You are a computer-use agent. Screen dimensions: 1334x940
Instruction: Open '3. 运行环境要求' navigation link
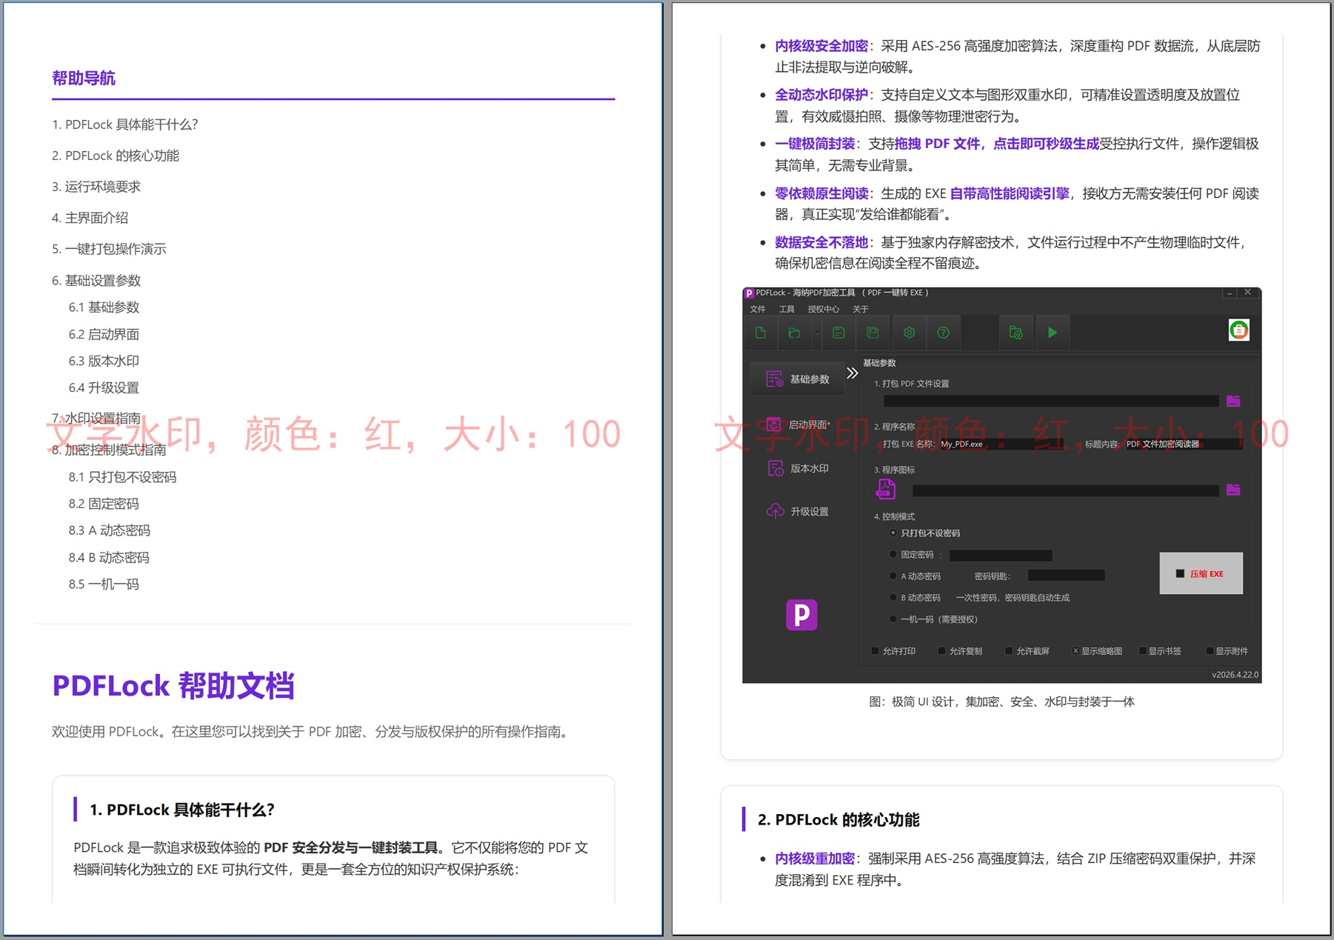(x=96, y=187)
